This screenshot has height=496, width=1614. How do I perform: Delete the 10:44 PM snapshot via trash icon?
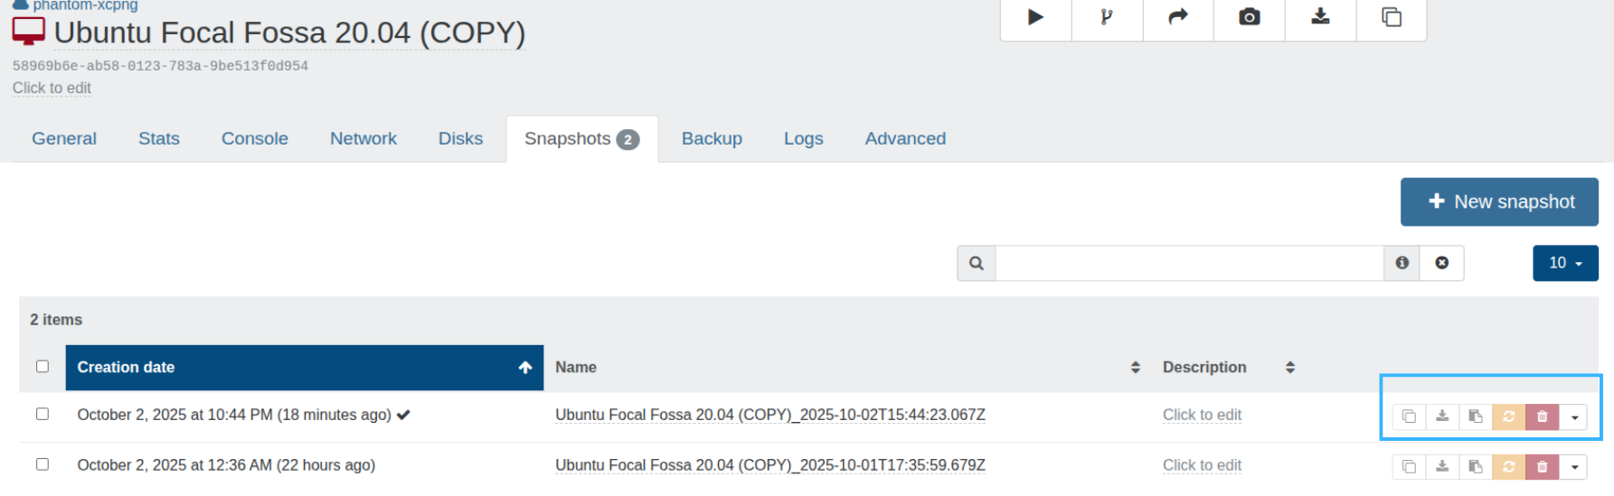pos(1543,416)
